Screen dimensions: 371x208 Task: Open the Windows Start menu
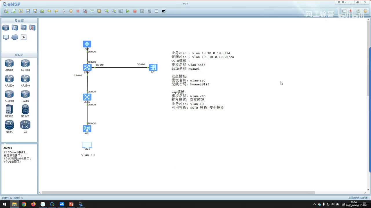[5, 204]
